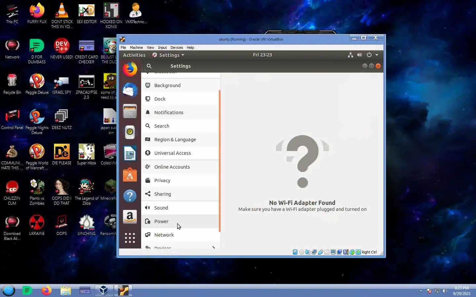The image size is (476, 297).
Task: Select VM0Technic desktop icon
Action: point(136,14)
